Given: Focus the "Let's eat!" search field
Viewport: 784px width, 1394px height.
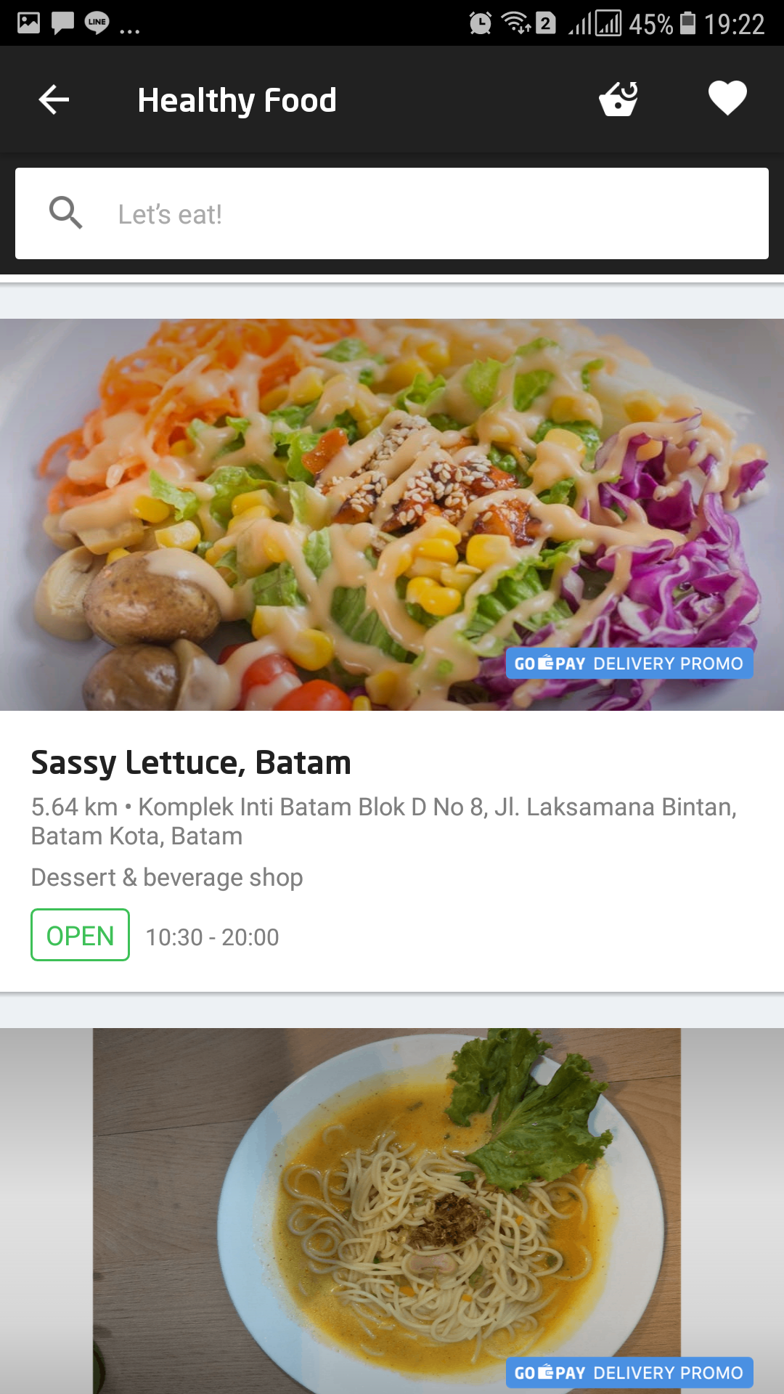Looking at the screenshot, I should (392, 213).
